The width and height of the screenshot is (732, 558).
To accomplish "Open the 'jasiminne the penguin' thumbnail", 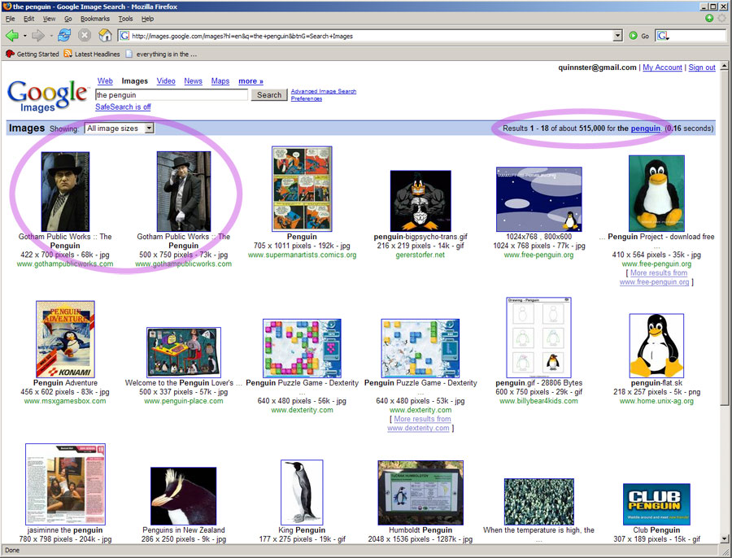I will tap(65, 484).
